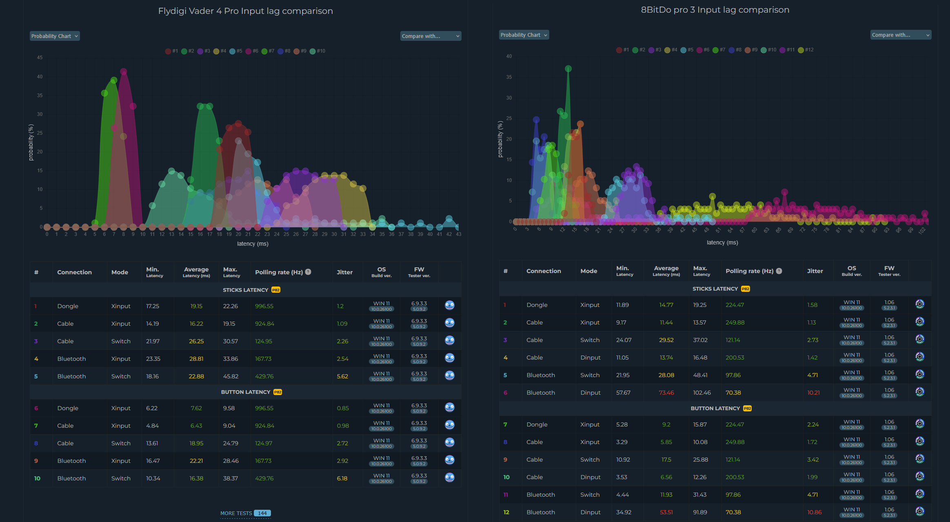This screenshot has width=950, height=522.
Task: Click tester avatar in Flydigi row 10
Action: [x=449, y=478]
